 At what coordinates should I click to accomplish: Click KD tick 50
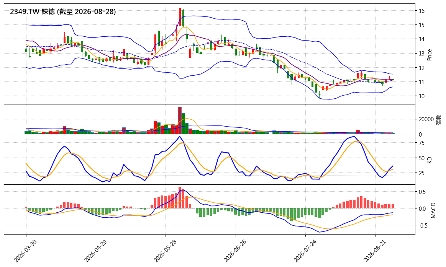click(x=421, y=158)
